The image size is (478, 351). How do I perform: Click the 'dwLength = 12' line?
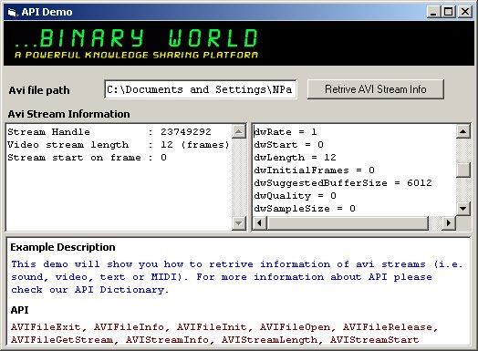pos(295,158)
